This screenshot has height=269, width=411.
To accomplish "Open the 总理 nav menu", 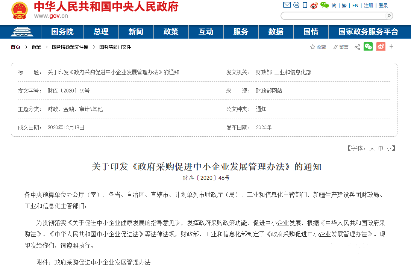I will coord(101,32).
